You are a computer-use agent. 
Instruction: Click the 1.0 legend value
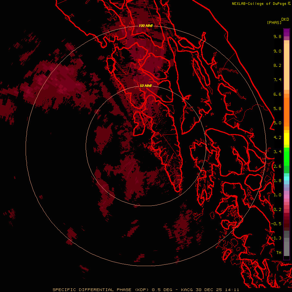[277, 195]
